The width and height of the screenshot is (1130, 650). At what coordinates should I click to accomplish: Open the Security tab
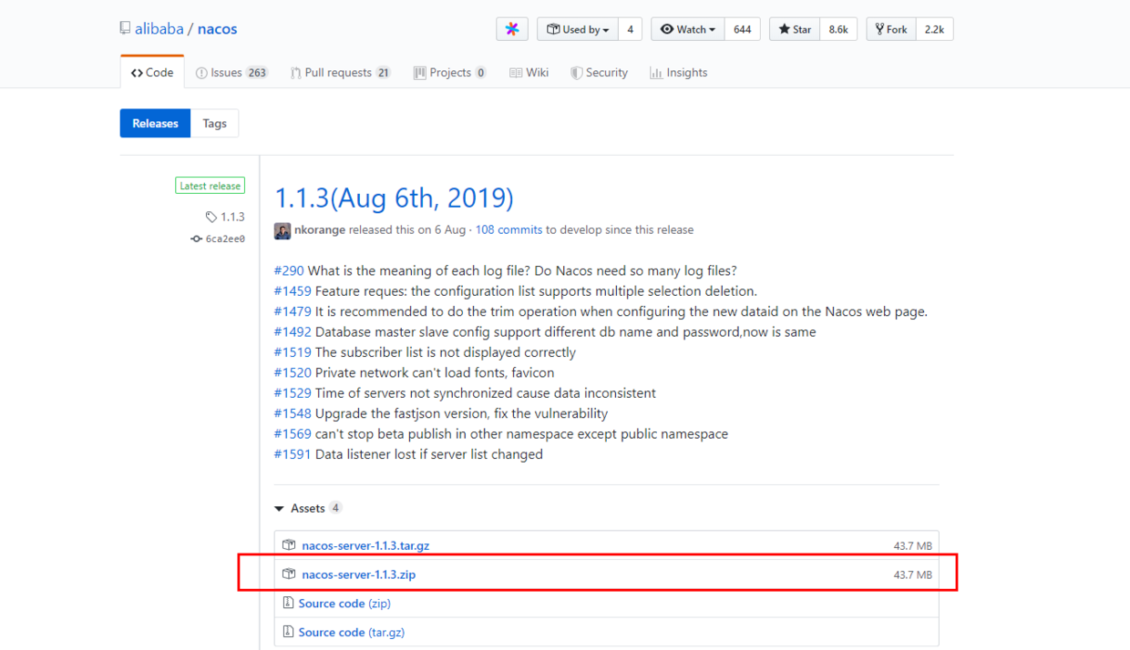[x=600, y=73]
